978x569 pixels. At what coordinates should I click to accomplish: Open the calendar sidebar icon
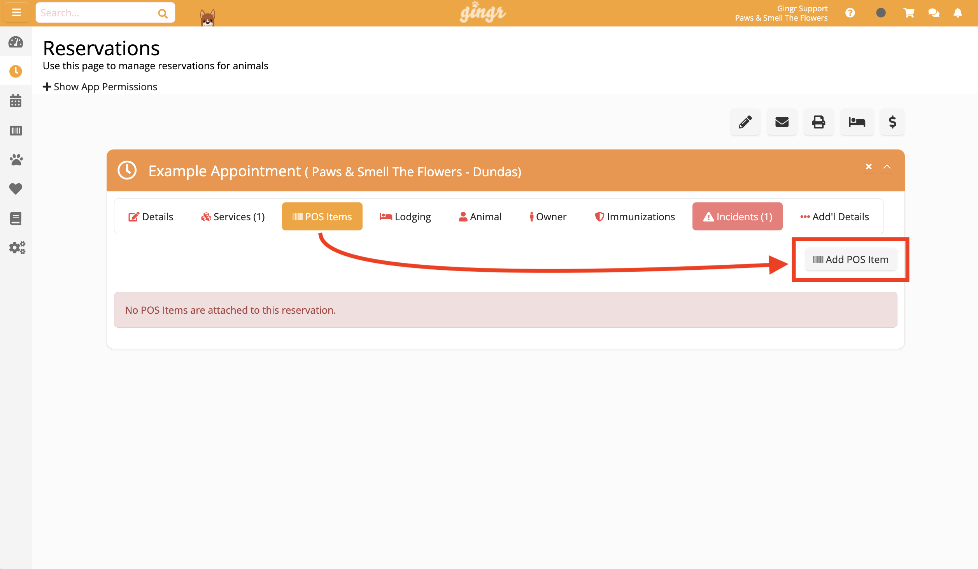(x=16, y=101)
